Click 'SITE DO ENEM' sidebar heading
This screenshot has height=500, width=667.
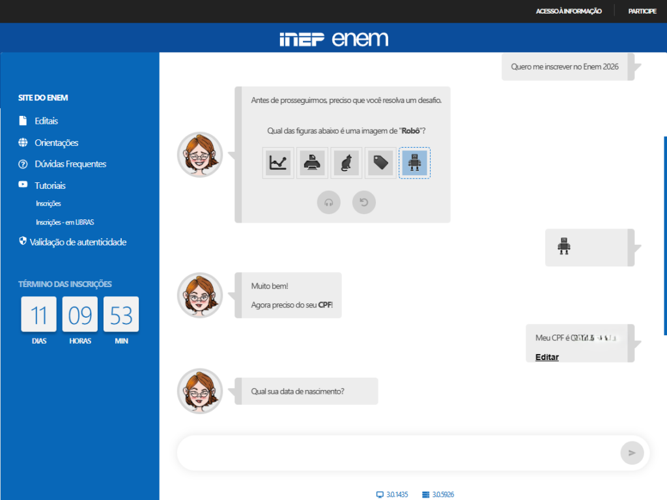coord(43,98)
